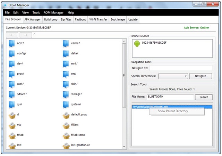Open the root/ folder icon

(x=11, y=85)
